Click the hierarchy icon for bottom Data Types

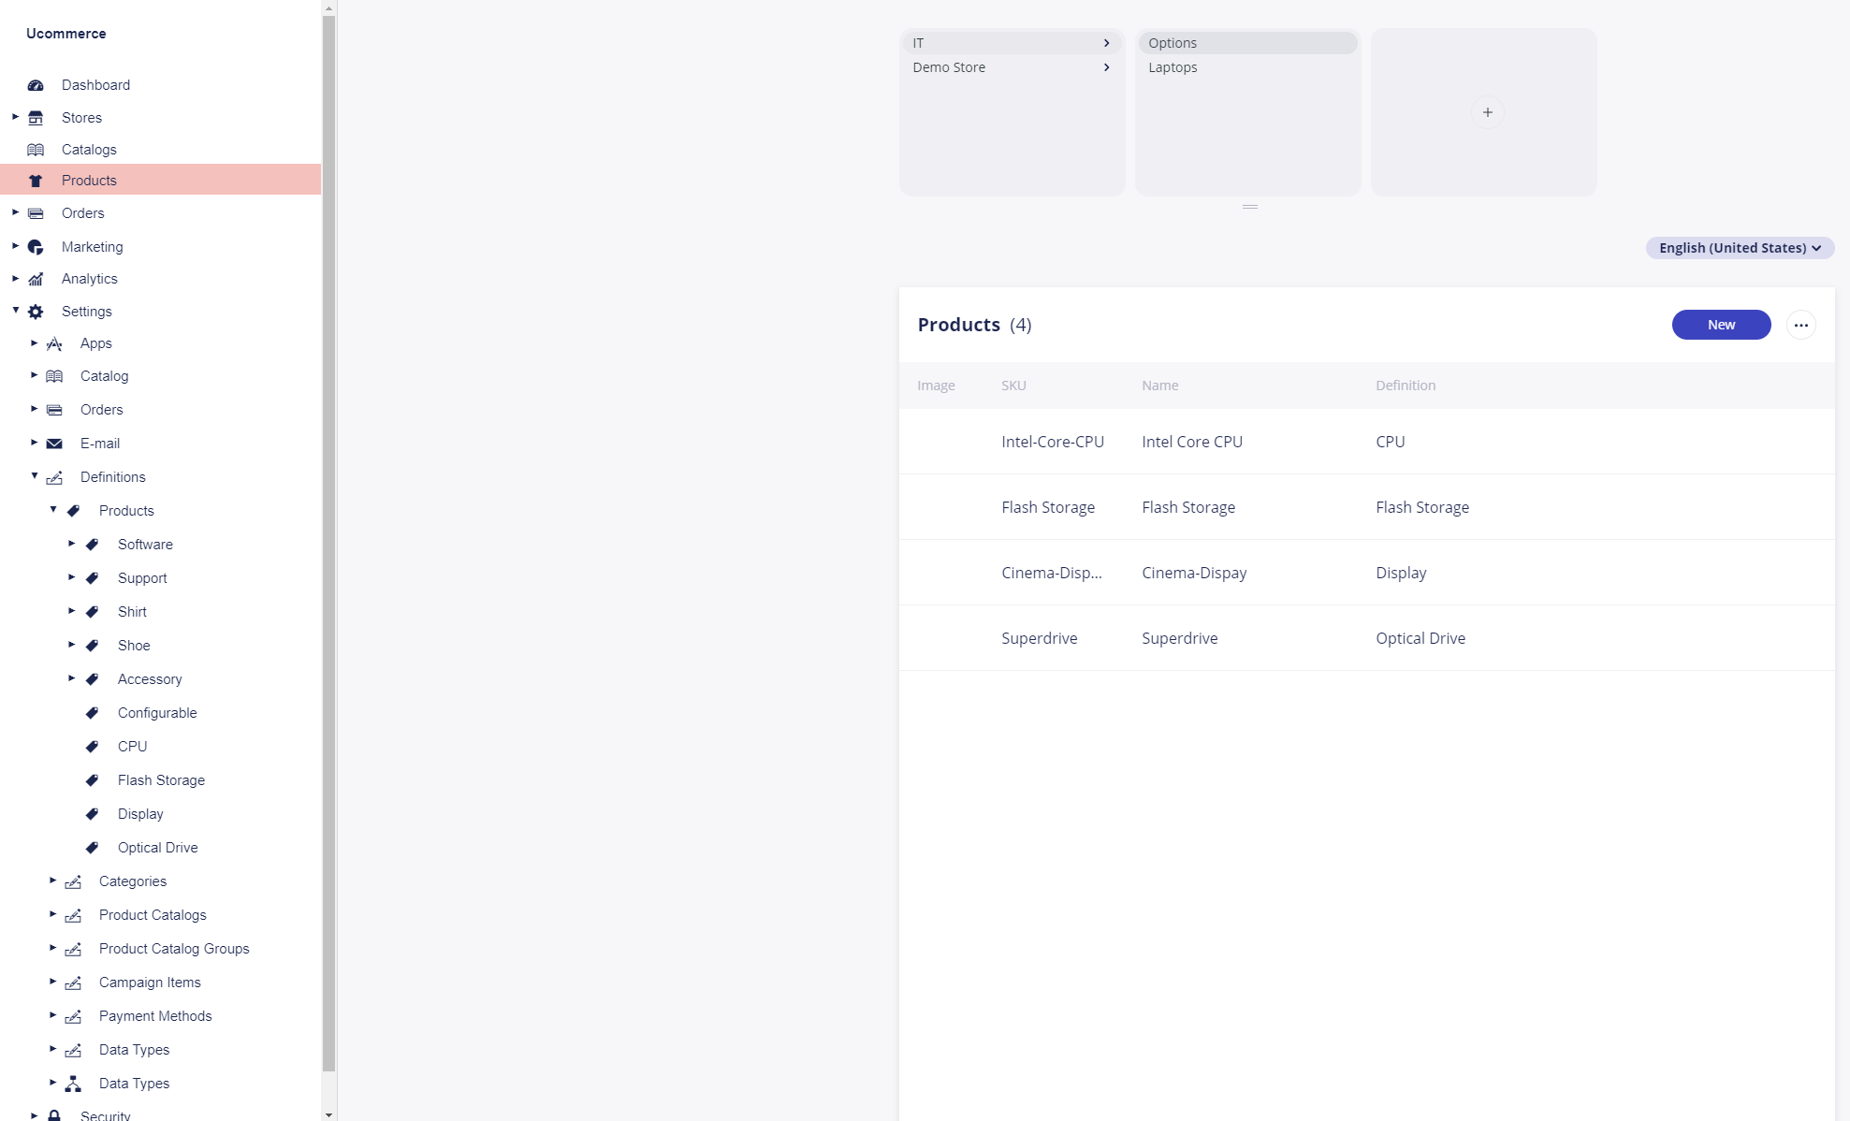point(73,1084)
